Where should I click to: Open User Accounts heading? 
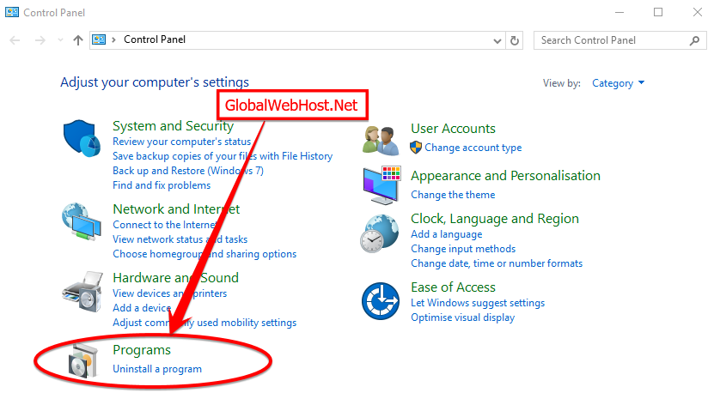453,129
